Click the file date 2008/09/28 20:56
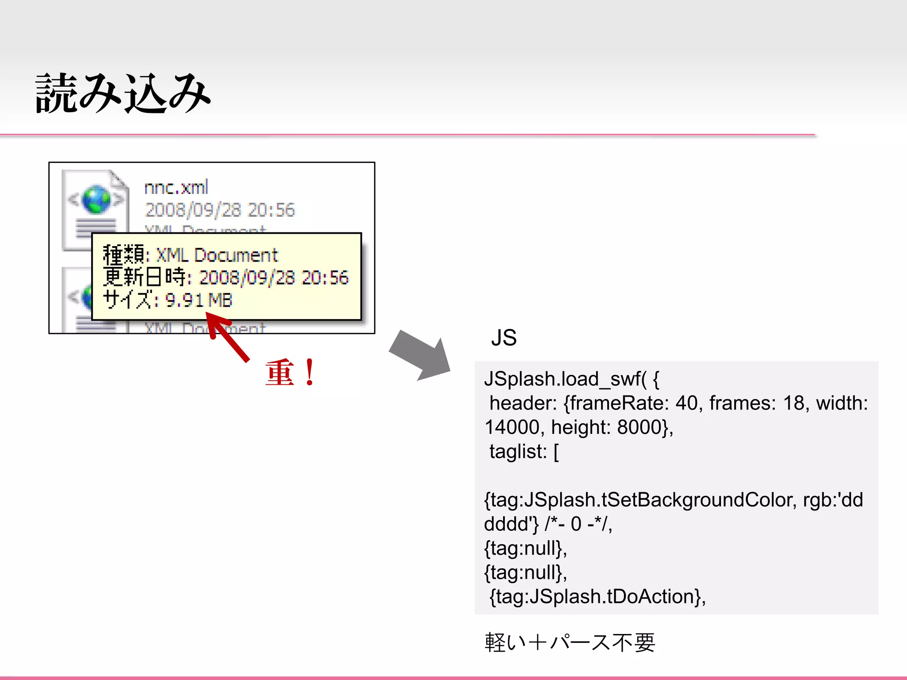This screenshot has height=680, width=907. 220,210
